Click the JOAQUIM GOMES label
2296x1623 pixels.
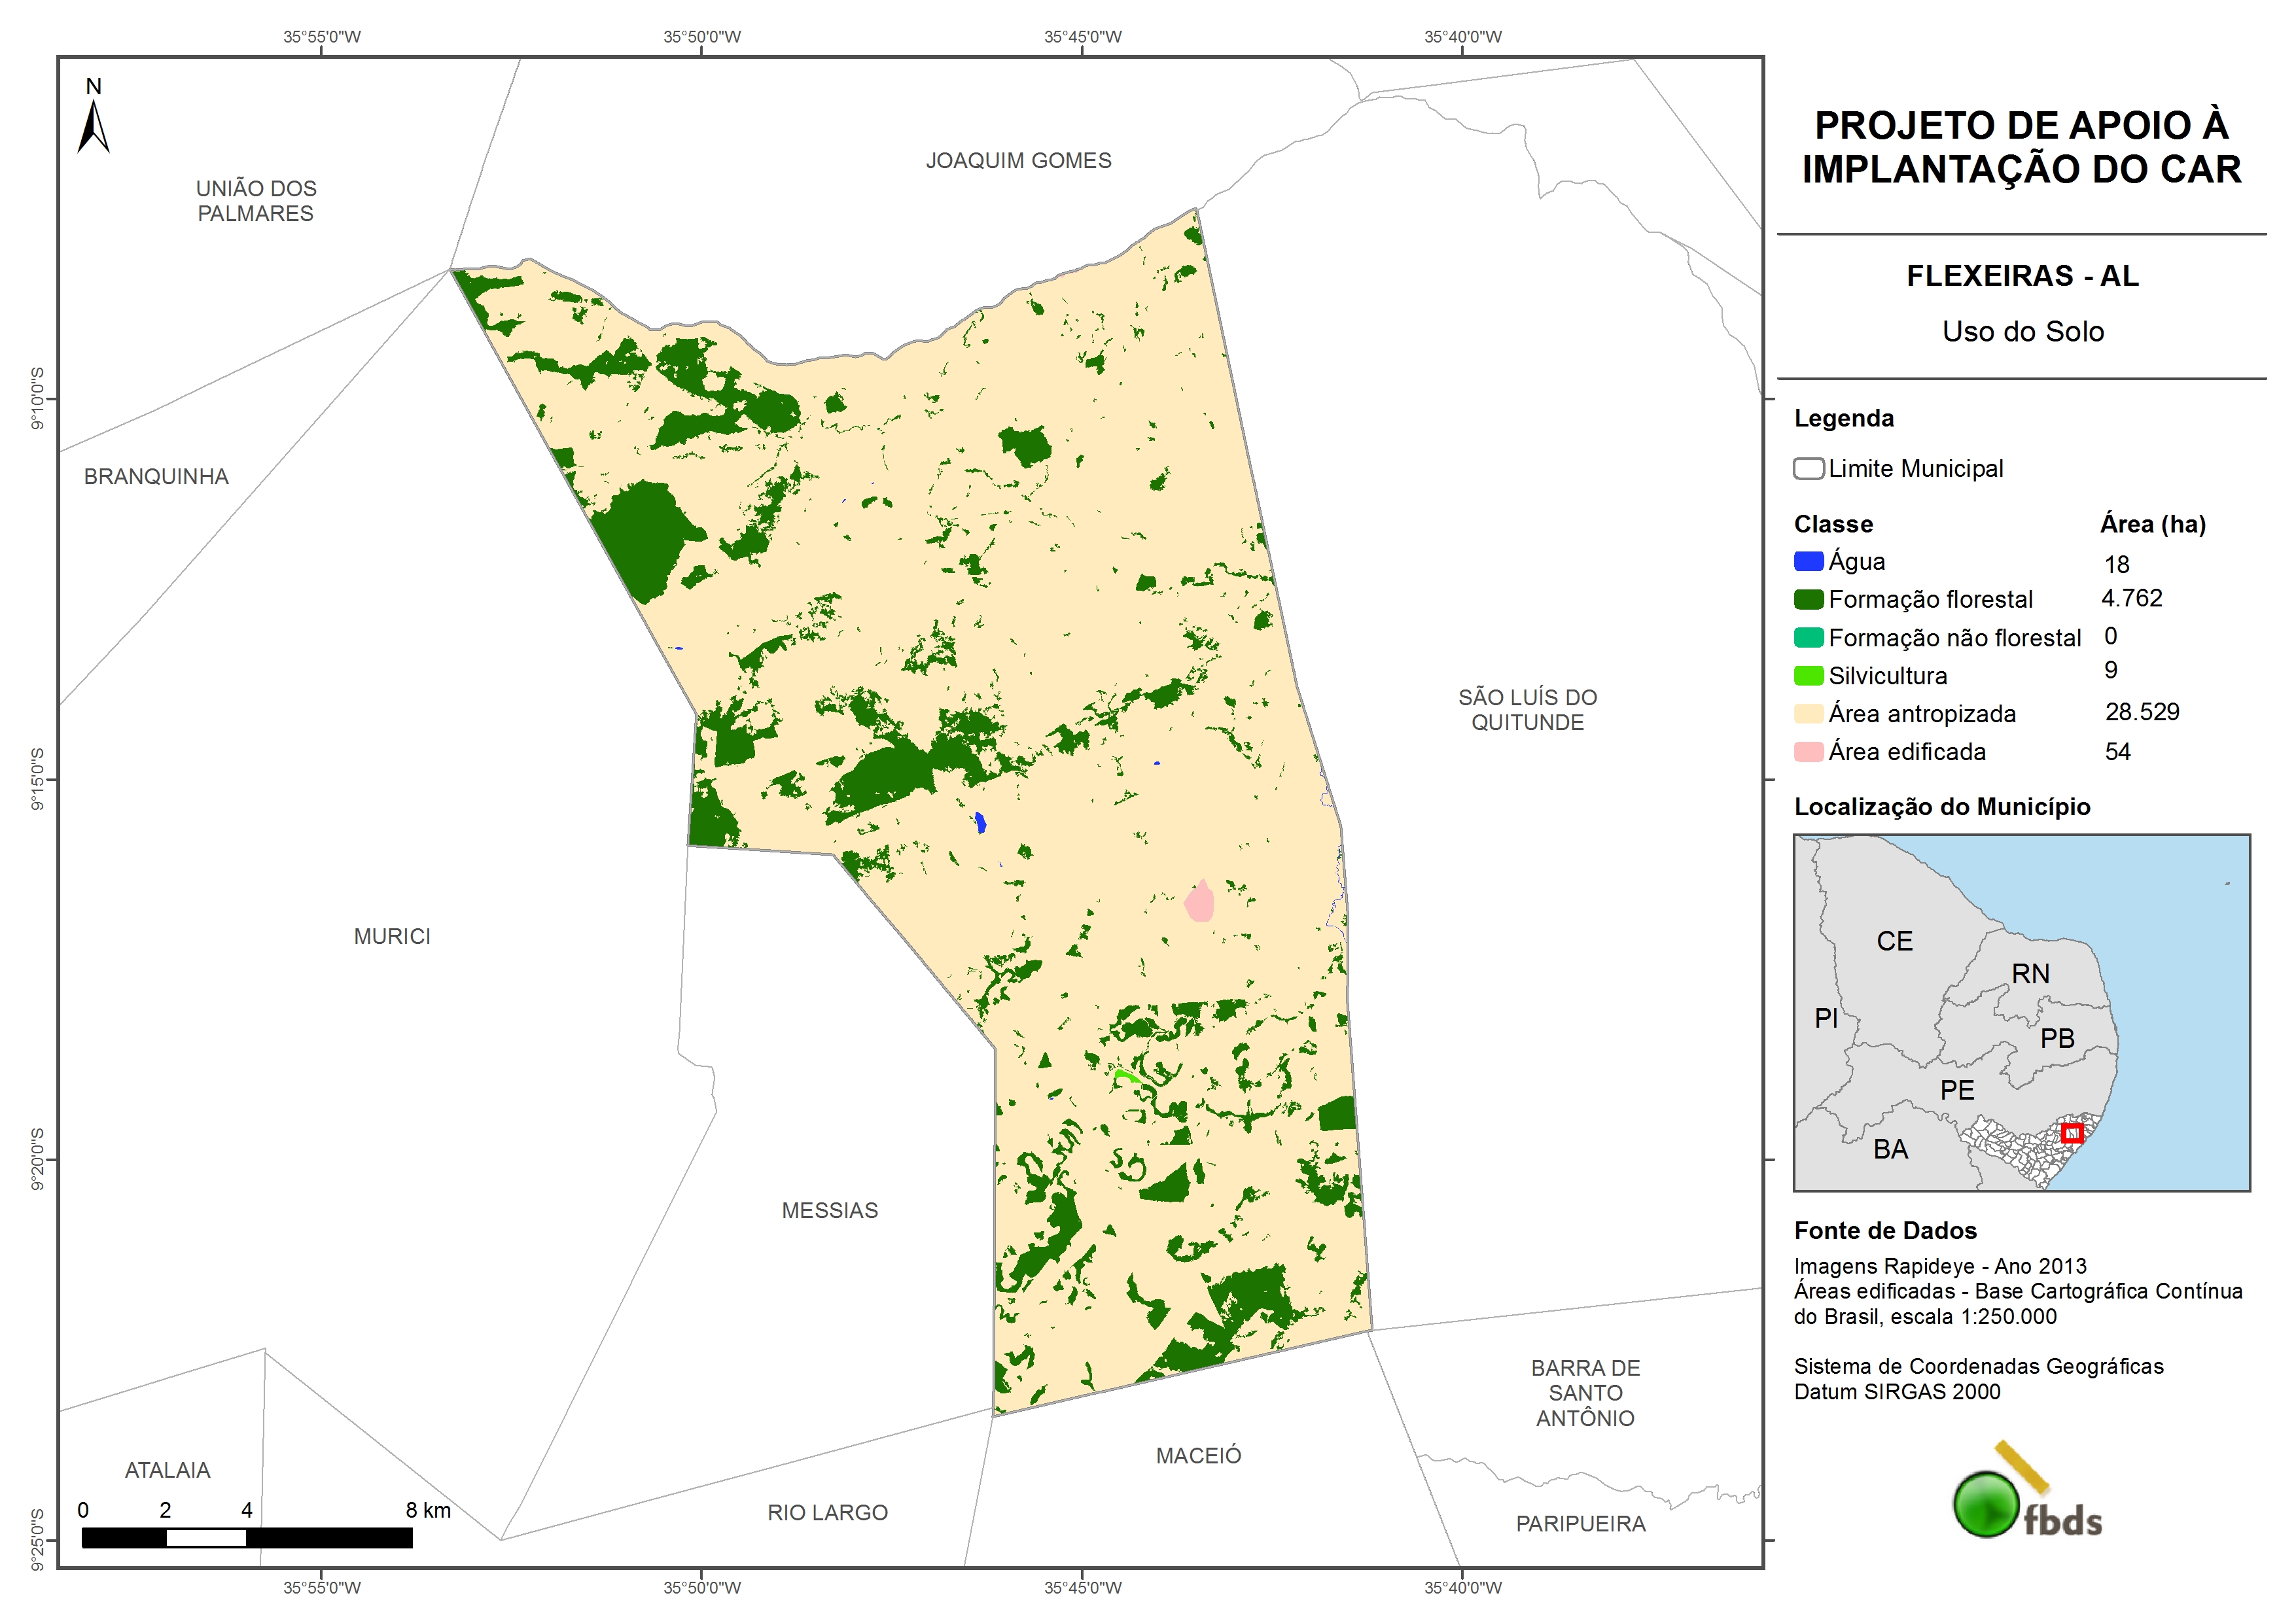click(x=1018, y=161)
